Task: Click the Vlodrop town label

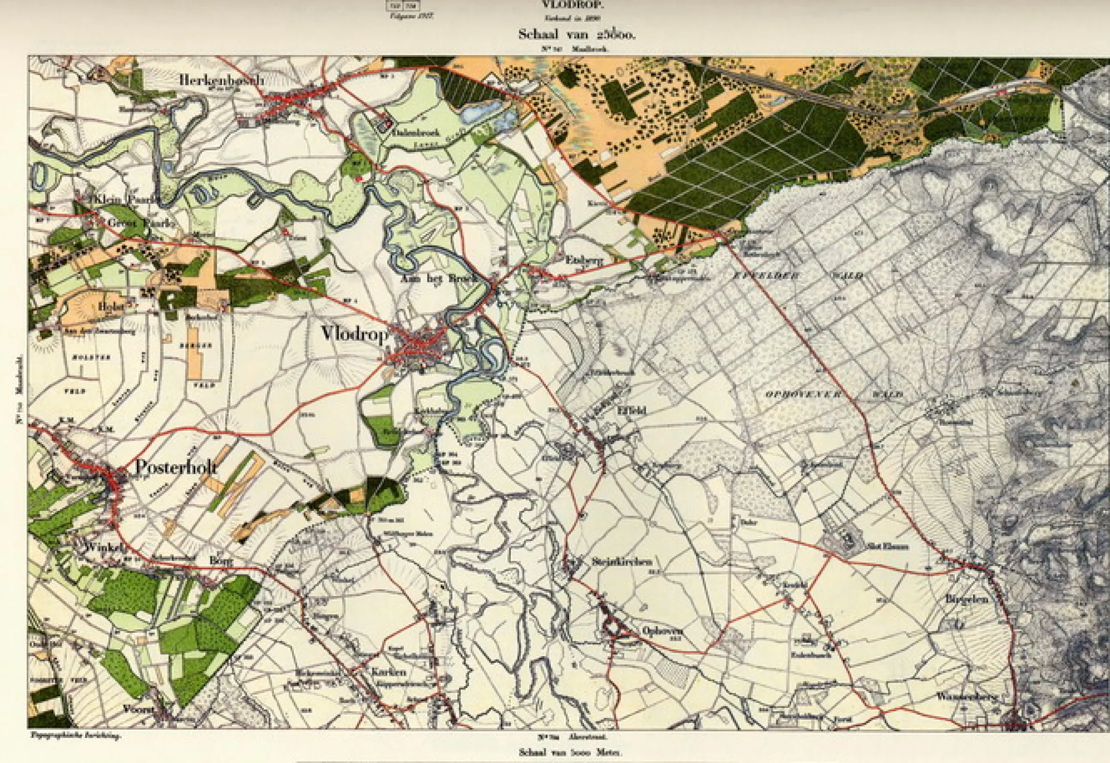Action: [354, 334]
